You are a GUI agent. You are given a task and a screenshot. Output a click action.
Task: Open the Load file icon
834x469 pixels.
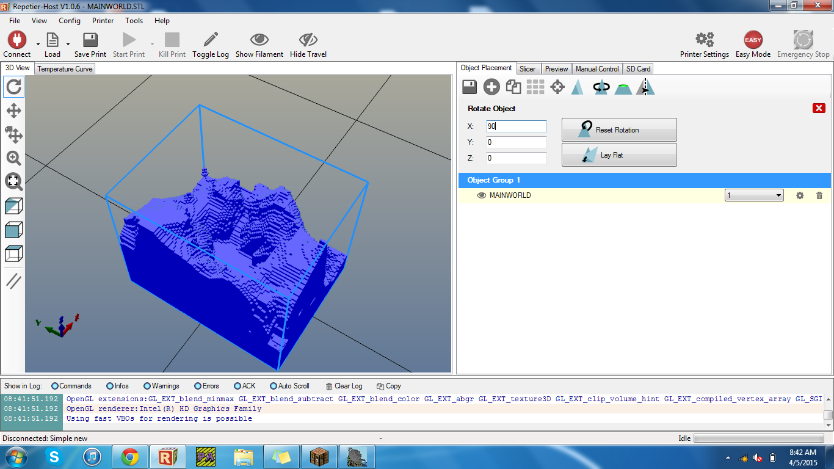[53, 40]
